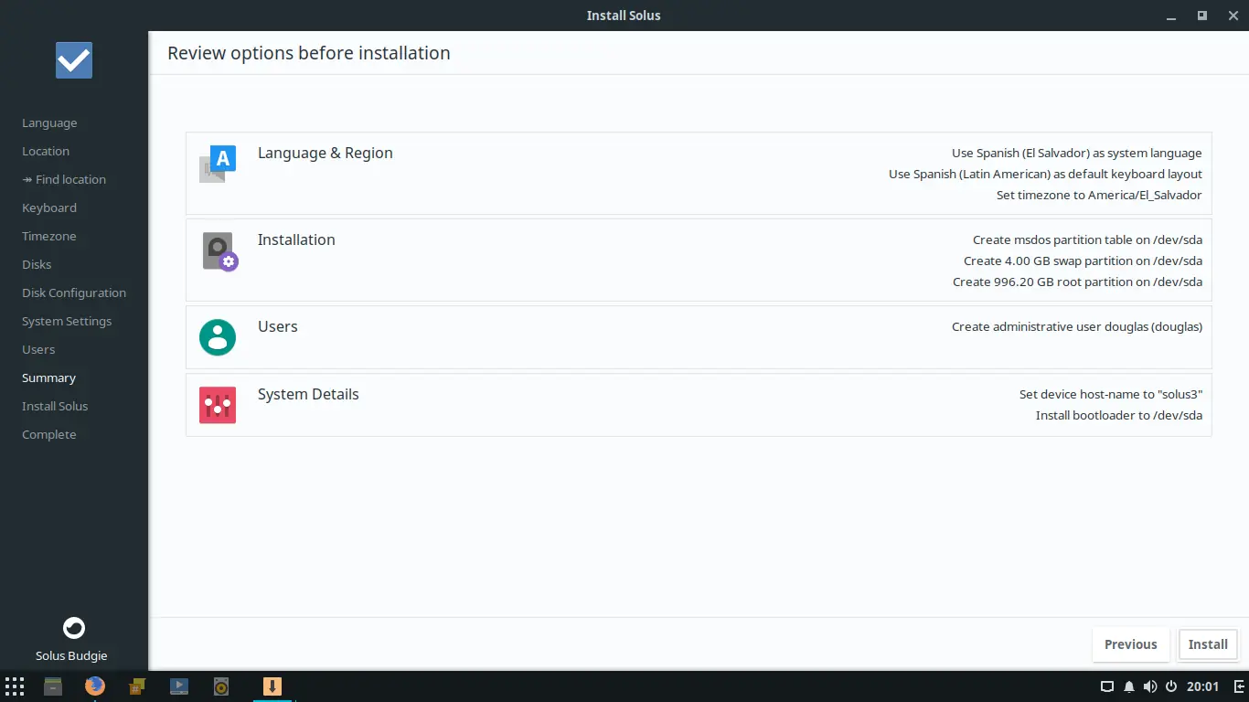Click the 4.00 GB swap partition line

[1083, 261]
